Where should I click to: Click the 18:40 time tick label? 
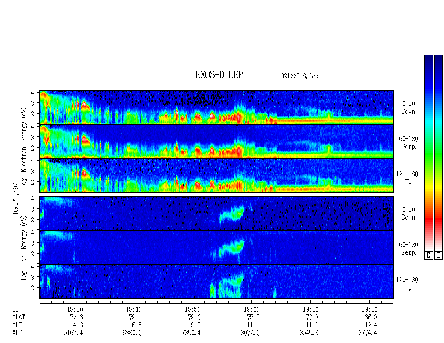134,309
